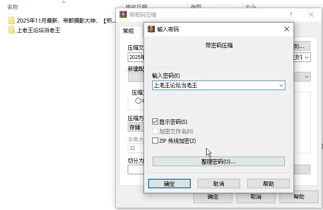Click the 整理密码(O)... button
The height and width of the screenshot is (210, 323).
tap(218, 162)
